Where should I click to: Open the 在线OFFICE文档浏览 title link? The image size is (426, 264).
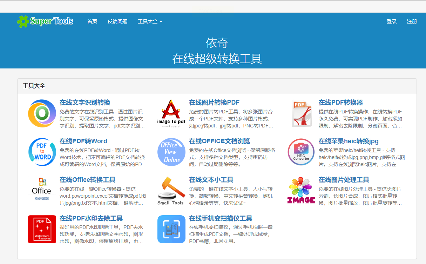point(219,141)
